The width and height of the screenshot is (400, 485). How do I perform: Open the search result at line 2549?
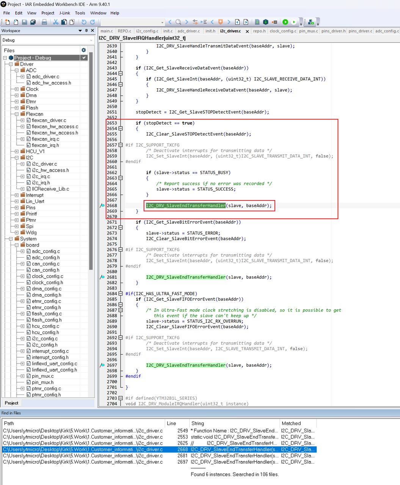coord(152,430)
